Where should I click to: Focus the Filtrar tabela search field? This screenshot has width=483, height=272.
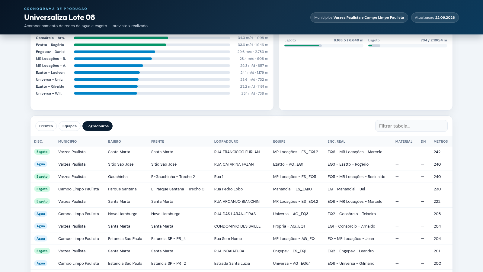point(411,126)
